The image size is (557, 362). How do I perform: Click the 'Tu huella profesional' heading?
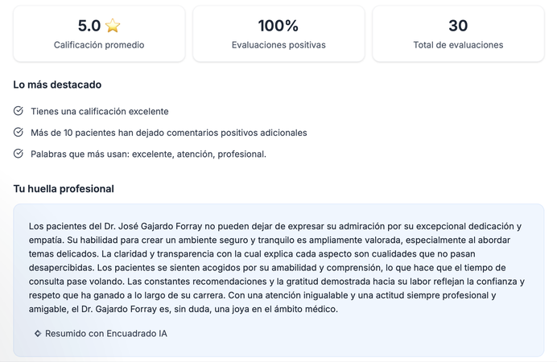(64, 189)
